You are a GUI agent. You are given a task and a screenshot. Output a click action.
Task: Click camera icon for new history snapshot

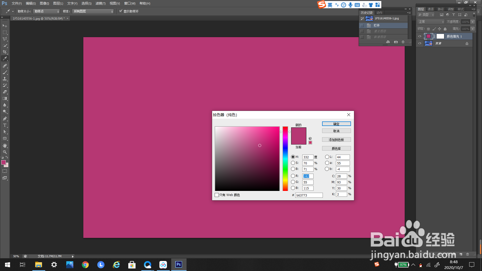click(396, 42)
